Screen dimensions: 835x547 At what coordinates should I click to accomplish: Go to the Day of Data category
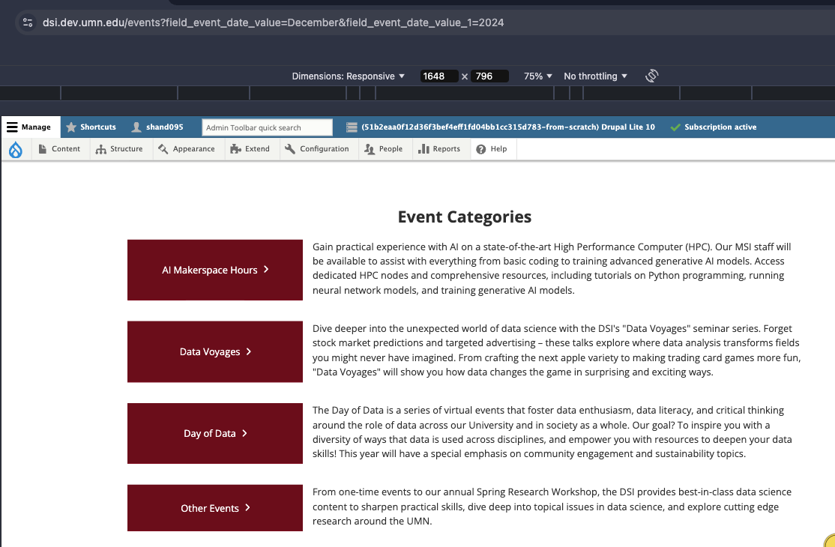(215, 433)
